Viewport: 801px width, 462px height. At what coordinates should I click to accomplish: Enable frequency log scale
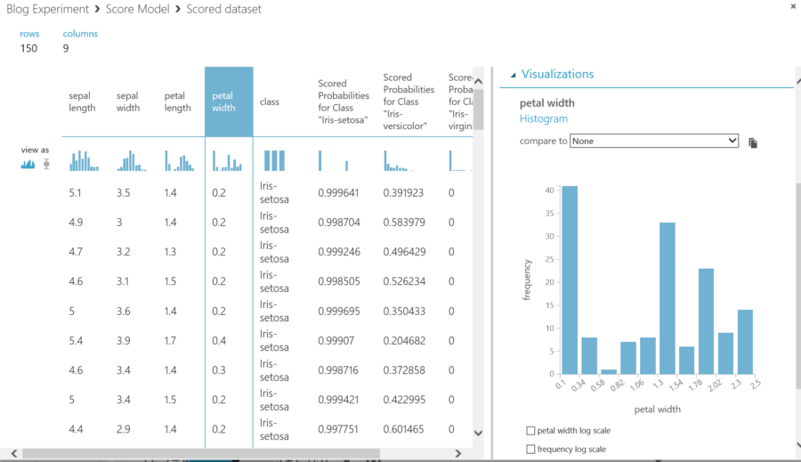[530, 450]
